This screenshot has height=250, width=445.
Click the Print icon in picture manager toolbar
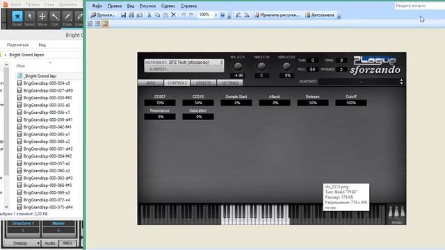(131, 15)
